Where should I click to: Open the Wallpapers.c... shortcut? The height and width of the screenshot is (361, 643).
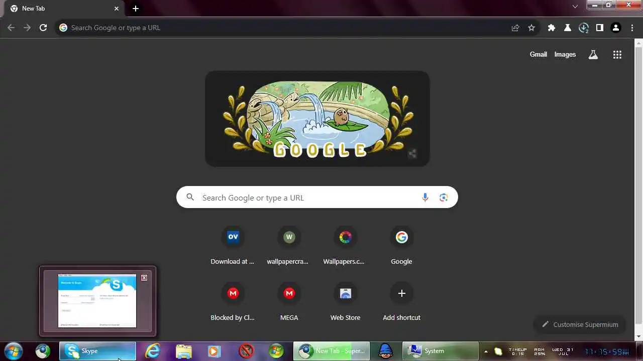pyautogui.click(x=345, y=246)
